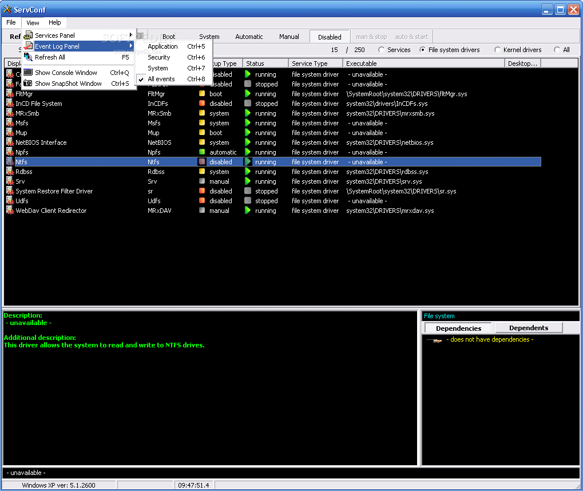Screen dimensions: 583x491
Task: Click the Rdbss driver icon
Action: pos(10,172)
